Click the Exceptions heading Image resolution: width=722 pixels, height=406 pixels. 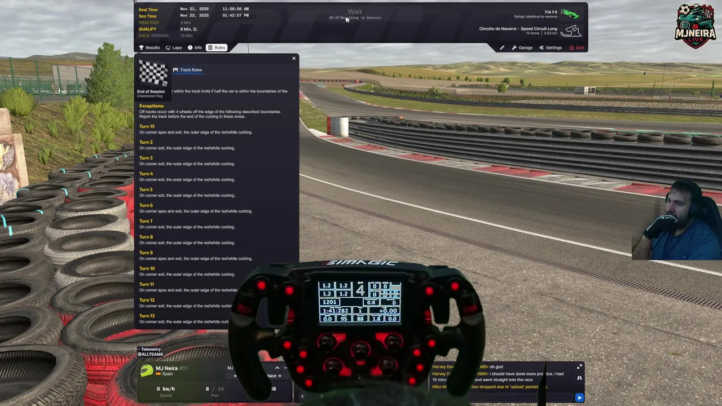coord(152,106)
